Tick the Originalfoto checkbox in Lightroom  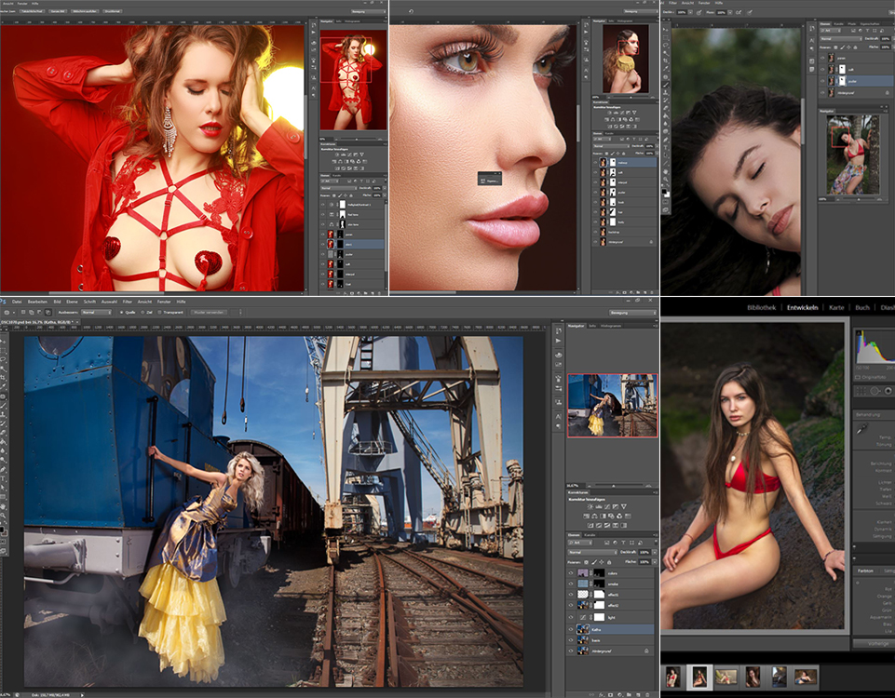pos(858,377)
